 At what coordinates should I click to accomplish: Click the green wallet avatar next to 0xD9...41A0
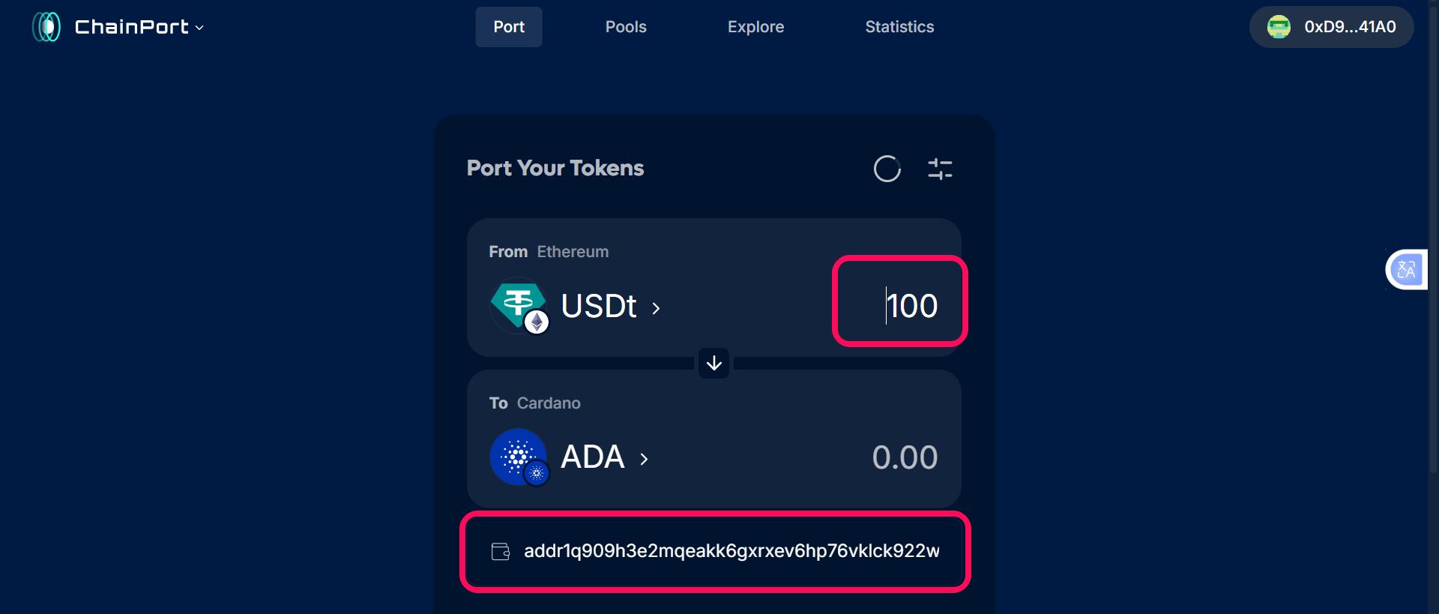[x=1279, y=26]
